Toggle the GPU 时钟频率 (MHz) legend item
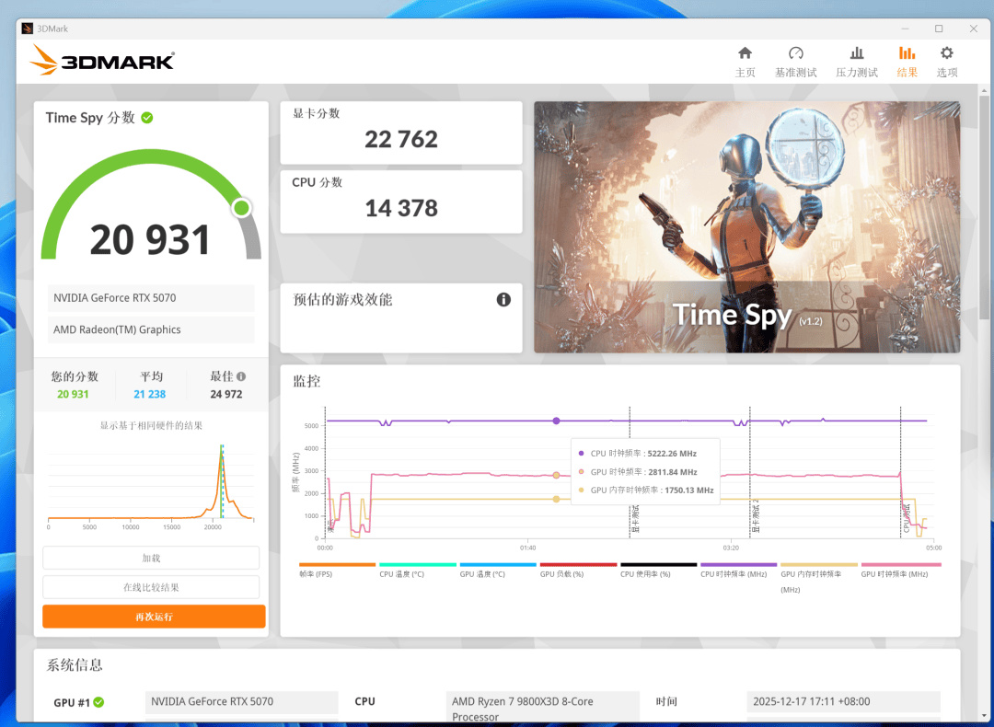Screen dimensions: 994x727 pos(900,570)
